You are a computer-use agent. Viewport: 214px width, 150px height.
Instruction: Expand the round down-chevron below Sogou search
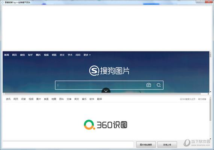coord(106,91)
